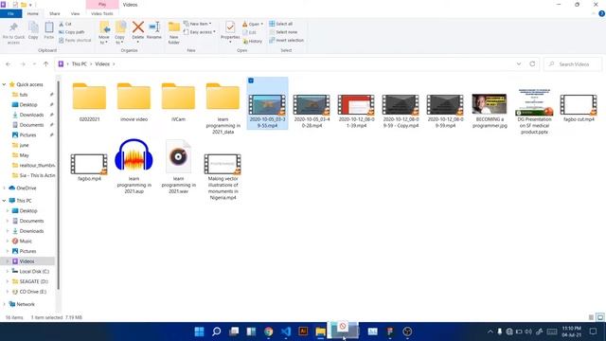Open the Video Tools tab
The width and height of the screenshot is (606, 341).
click(x=102, y=13)
